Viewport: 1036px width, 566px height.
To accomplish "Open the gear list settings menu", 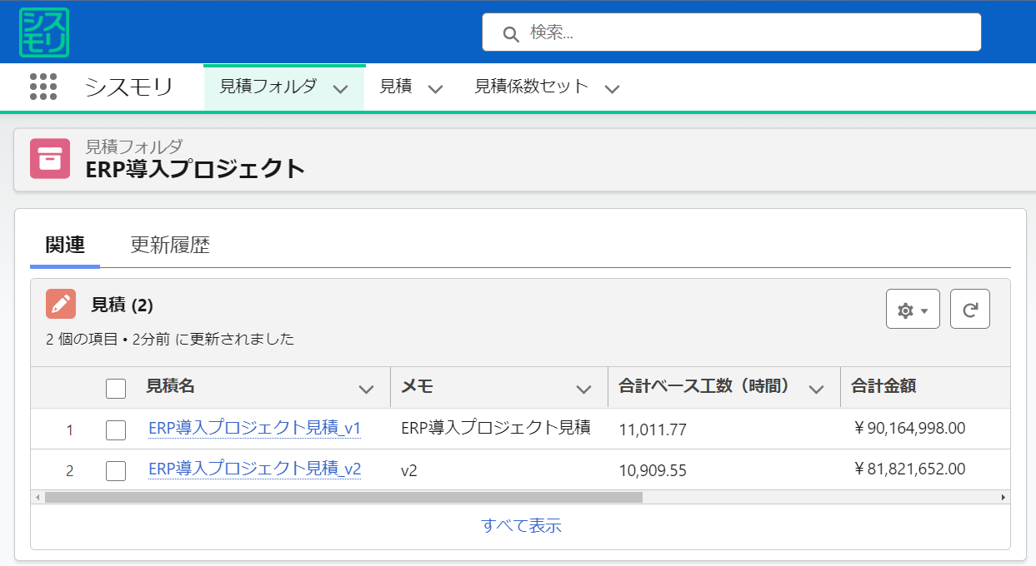I will (913, 310).
